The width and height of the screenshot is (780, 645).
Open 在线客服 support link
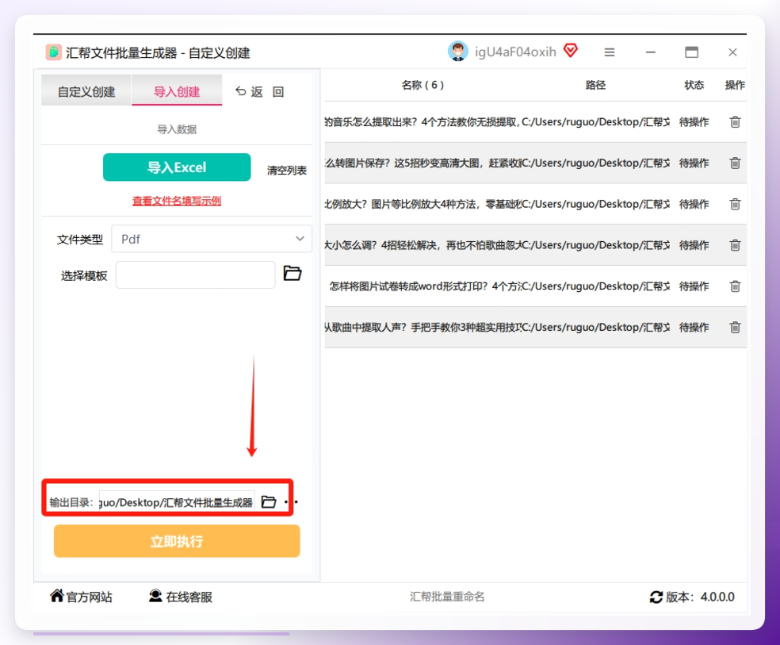coord(181,597)
